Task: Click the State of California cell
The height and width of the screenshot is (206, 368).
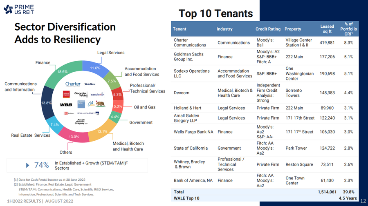Action: click(x=191, y=148)
